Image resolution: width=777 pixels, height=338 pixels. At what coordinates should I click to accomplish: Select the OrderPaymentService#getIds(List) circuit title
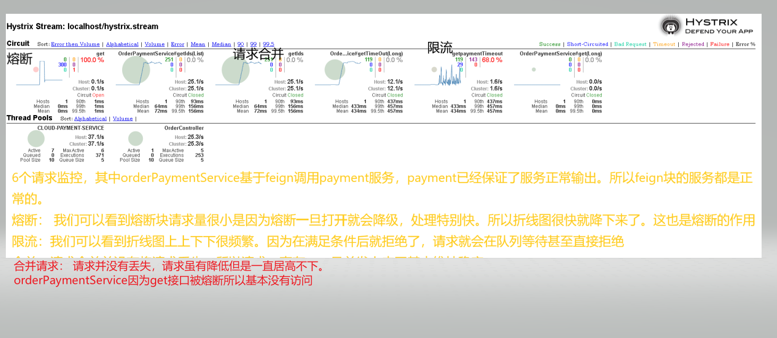click(x=161, y=54)
